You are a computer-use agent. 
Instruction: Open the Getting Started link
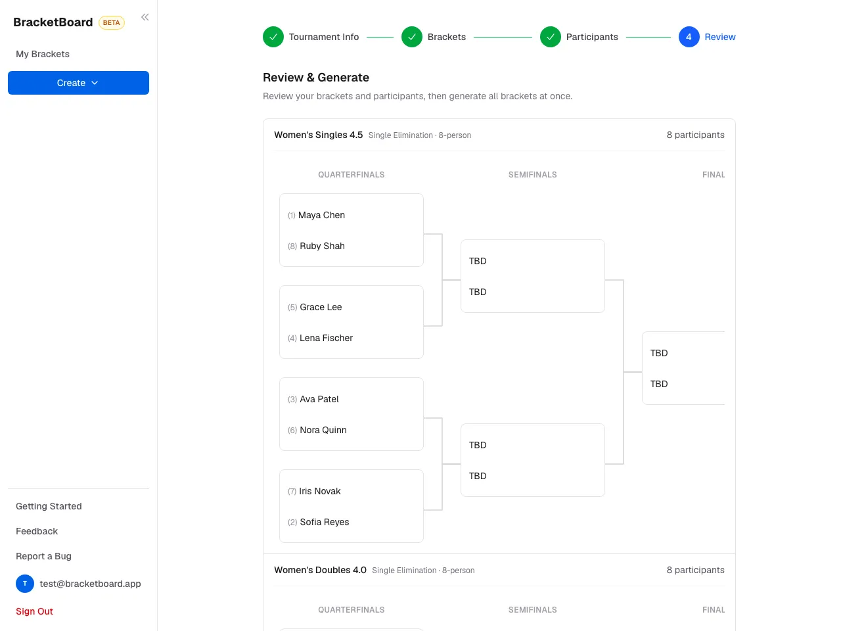49,506
